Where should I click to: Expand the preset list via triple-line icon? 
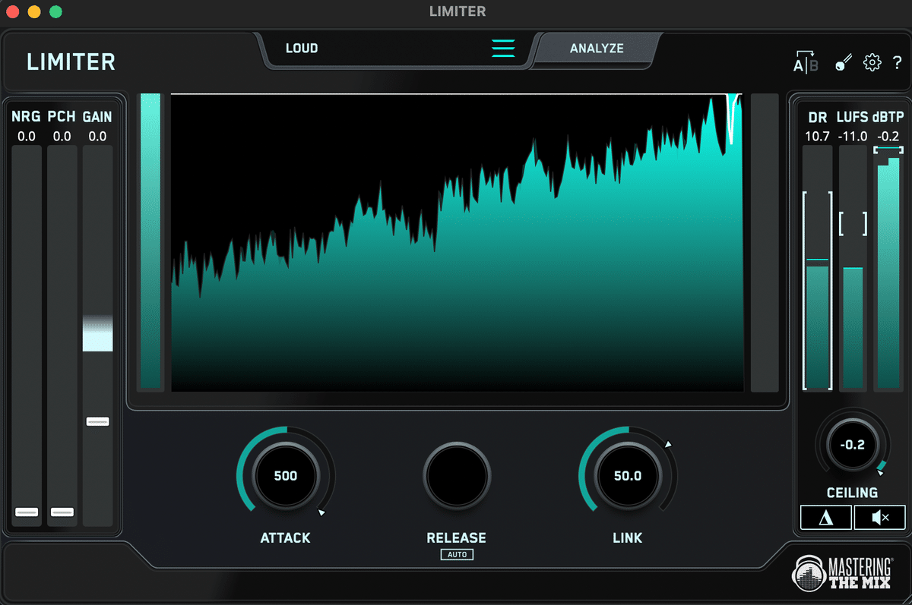tap(503, 48)
